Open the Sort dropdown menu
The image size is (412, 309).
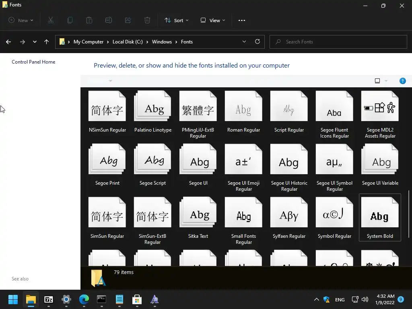coord(177,20)
